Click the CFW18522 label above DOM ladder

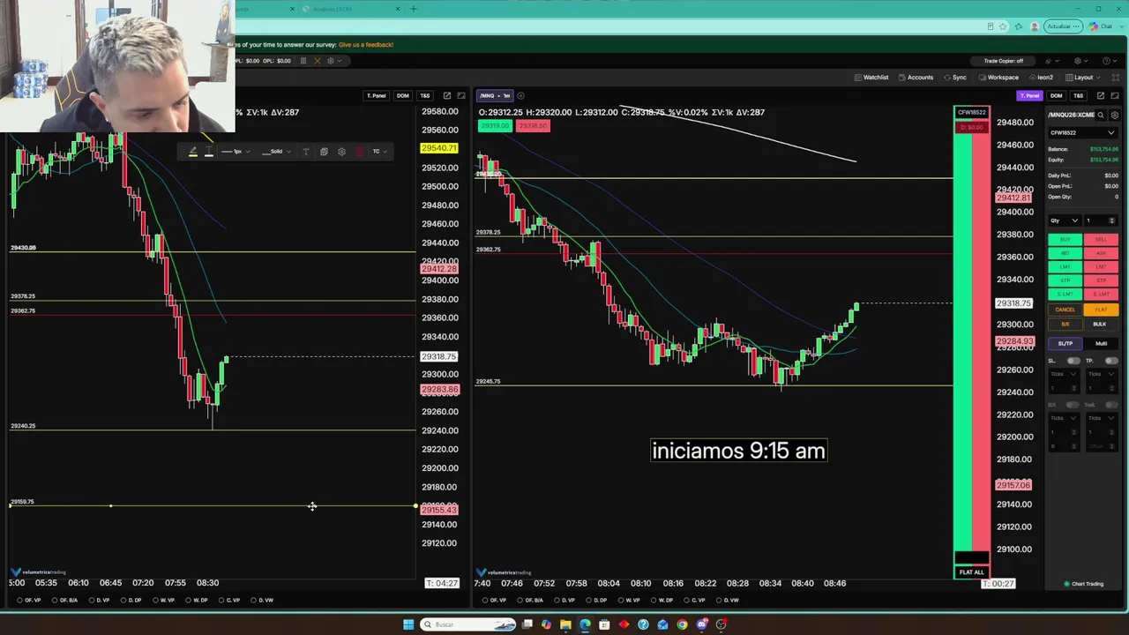(x=971, y=113)
